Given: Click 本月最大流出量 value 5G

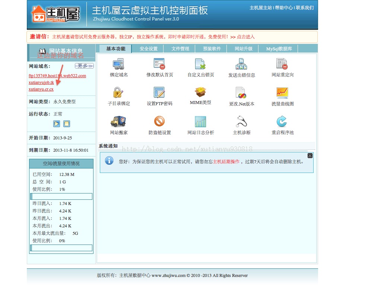Looking at the screenshot, I should click(75, 233).
